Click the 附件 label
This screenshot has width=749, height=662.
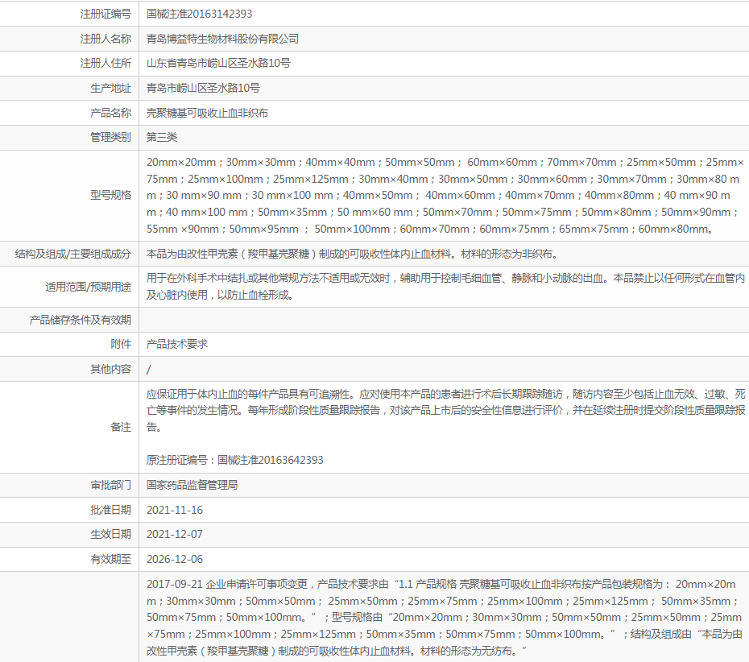pyautogui.click(x=121, y=344)
